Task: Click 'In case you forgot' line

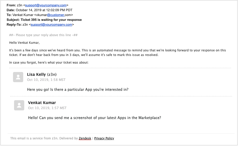Action: click(x=49, y=63)
